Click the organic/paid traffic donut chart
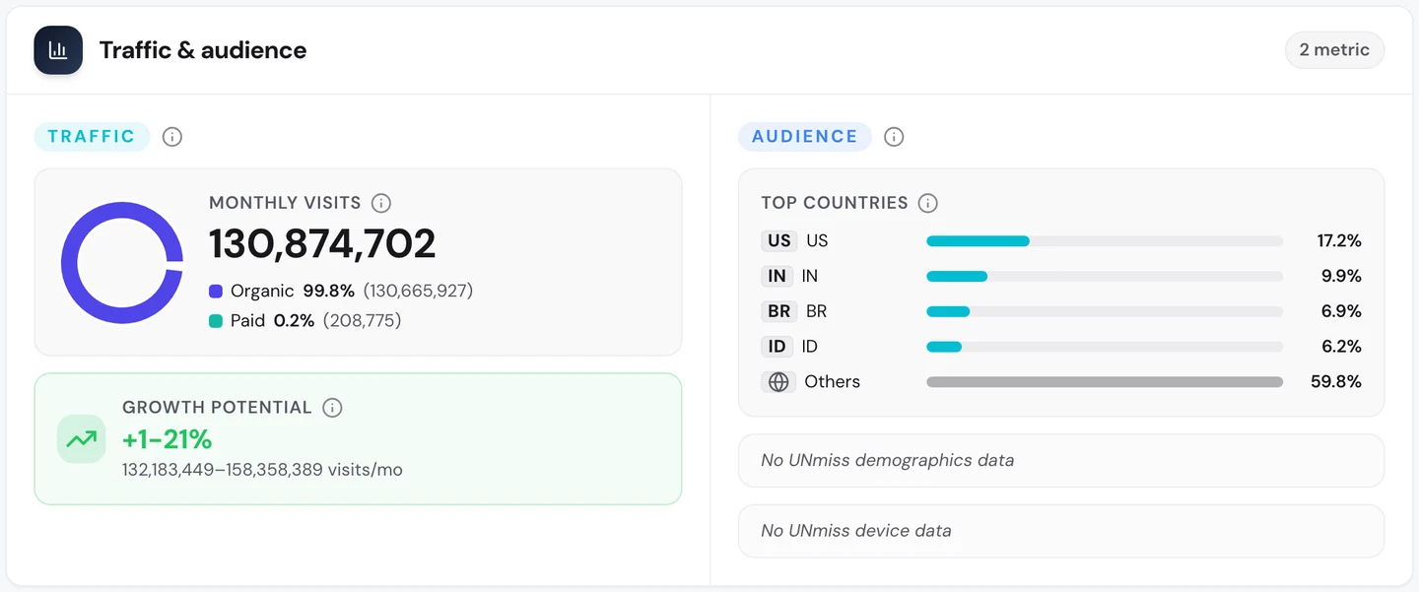The image size is (1419, 592). coord(122,263)
